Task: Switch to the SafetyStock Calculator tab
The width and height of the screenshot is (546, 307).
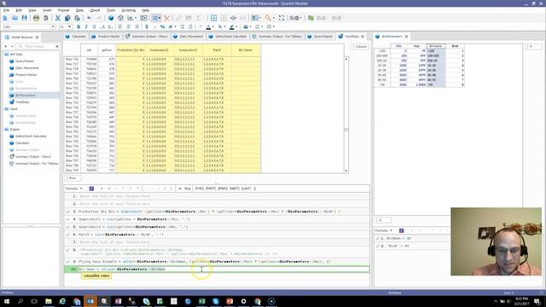Action: tap(228, 37)
